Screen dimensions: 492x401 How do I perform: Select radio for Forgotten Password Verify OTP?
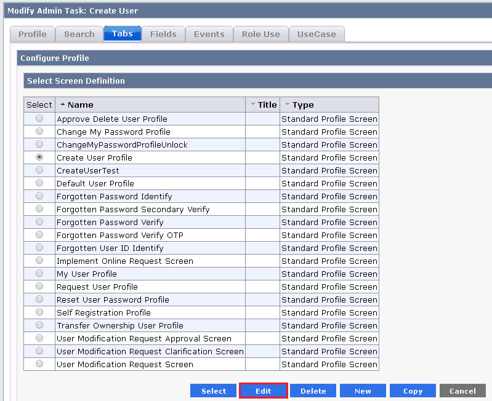[39, 234]
